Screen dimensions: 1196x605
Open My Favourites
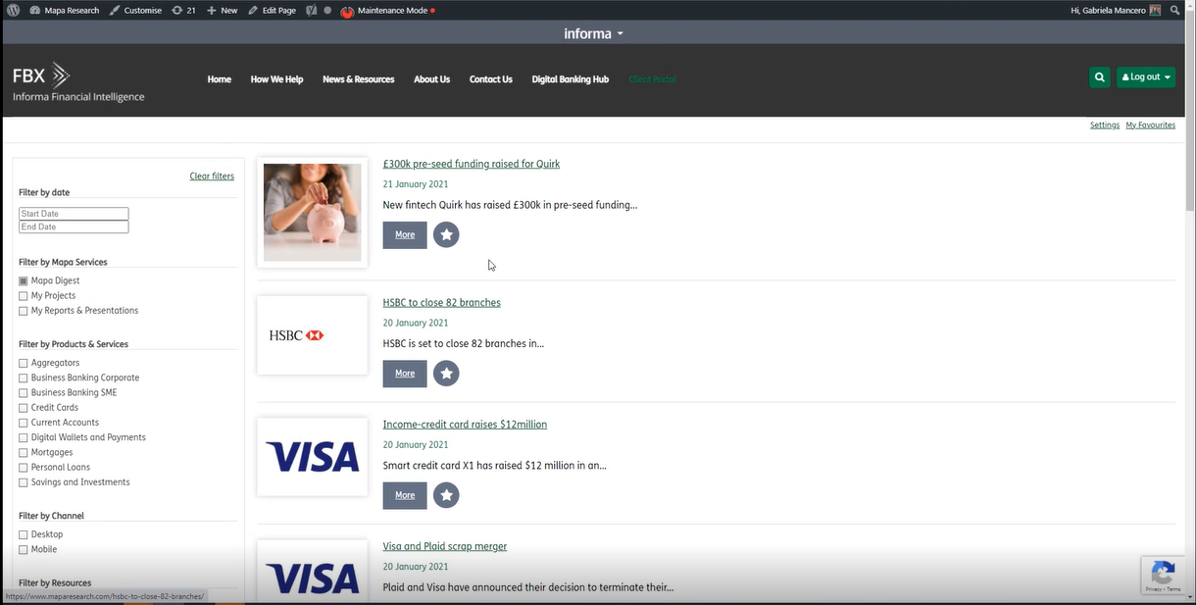[1151, 126]
